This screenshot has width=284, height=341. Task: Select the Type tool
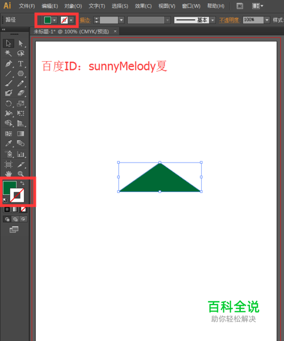[20, 64]
